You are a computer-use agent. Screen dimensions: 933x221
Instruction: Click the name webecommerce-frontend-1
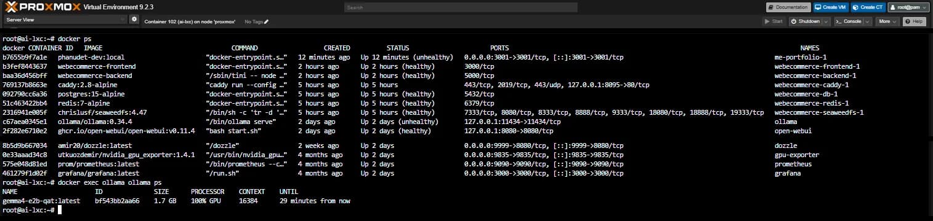point(817,66)
